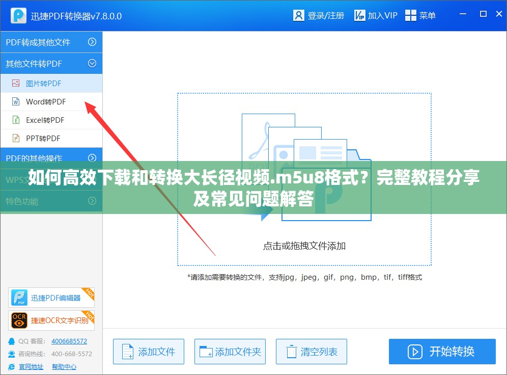Image resolution: width=507 pixels, height=375 pixels.
Task: Click the 官网地址 globe icon
Action: [x=11, y=366]
